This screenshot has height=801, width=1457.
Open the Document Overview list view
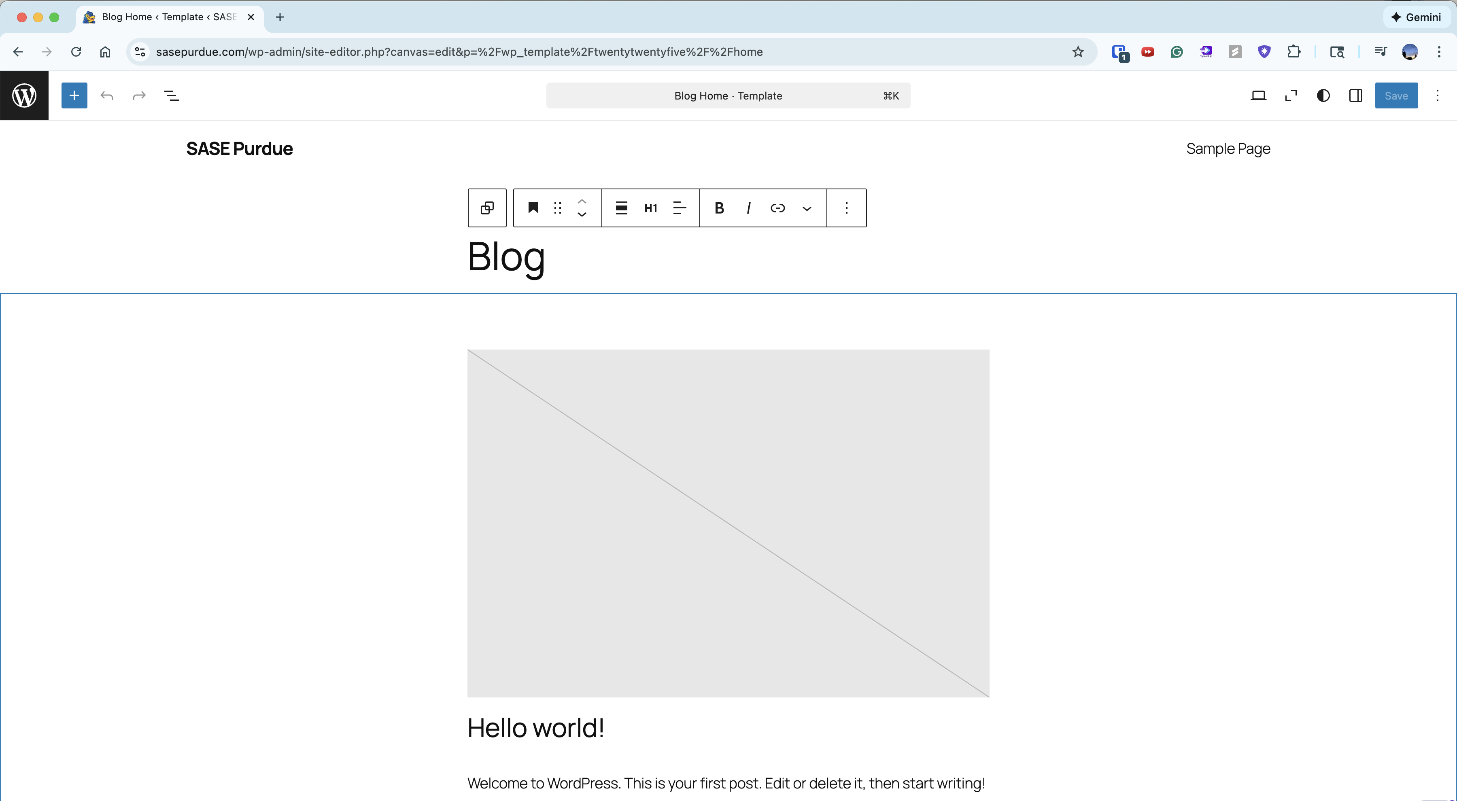click(172, 95)
